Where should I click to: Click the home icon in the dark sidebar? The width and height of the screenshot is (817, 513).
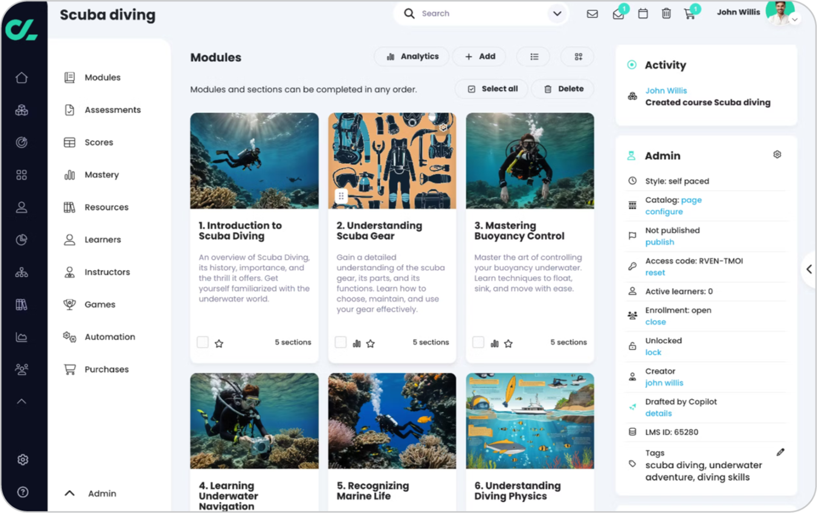[x=22, y=78]
